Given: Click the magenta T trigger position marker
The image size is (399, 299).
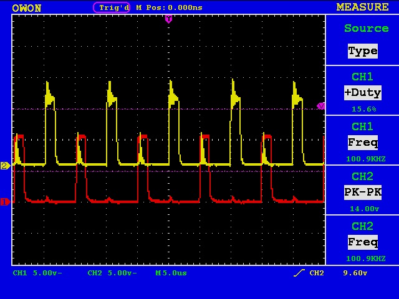Looking at the screenshot, I should tap(168, 19).
